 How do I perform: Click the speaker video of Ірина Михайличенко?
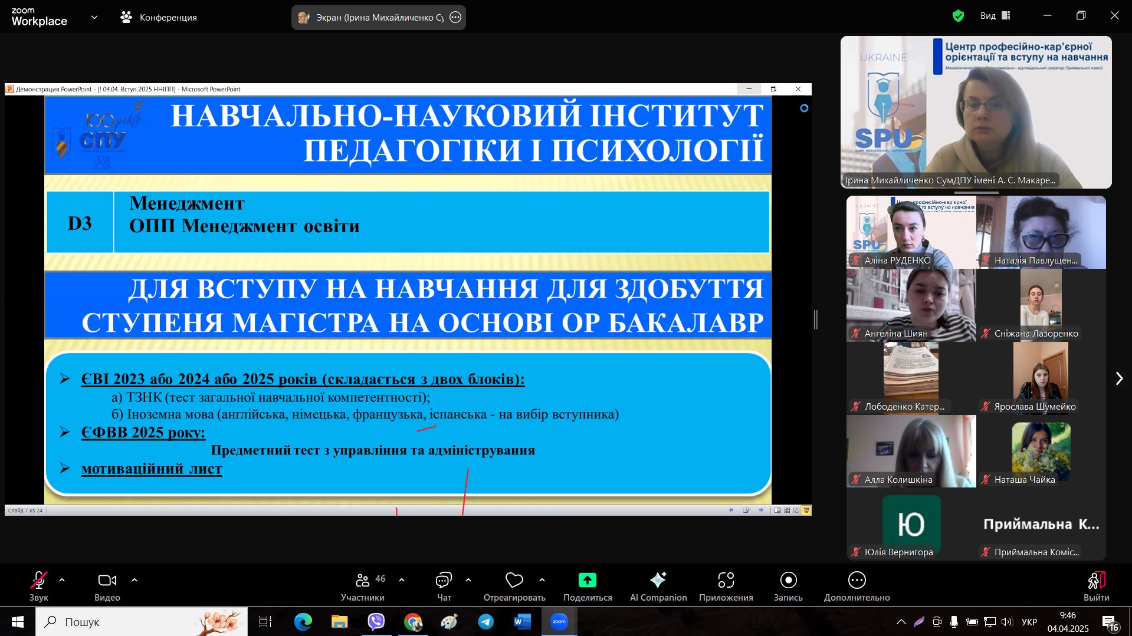pos(976,112)
